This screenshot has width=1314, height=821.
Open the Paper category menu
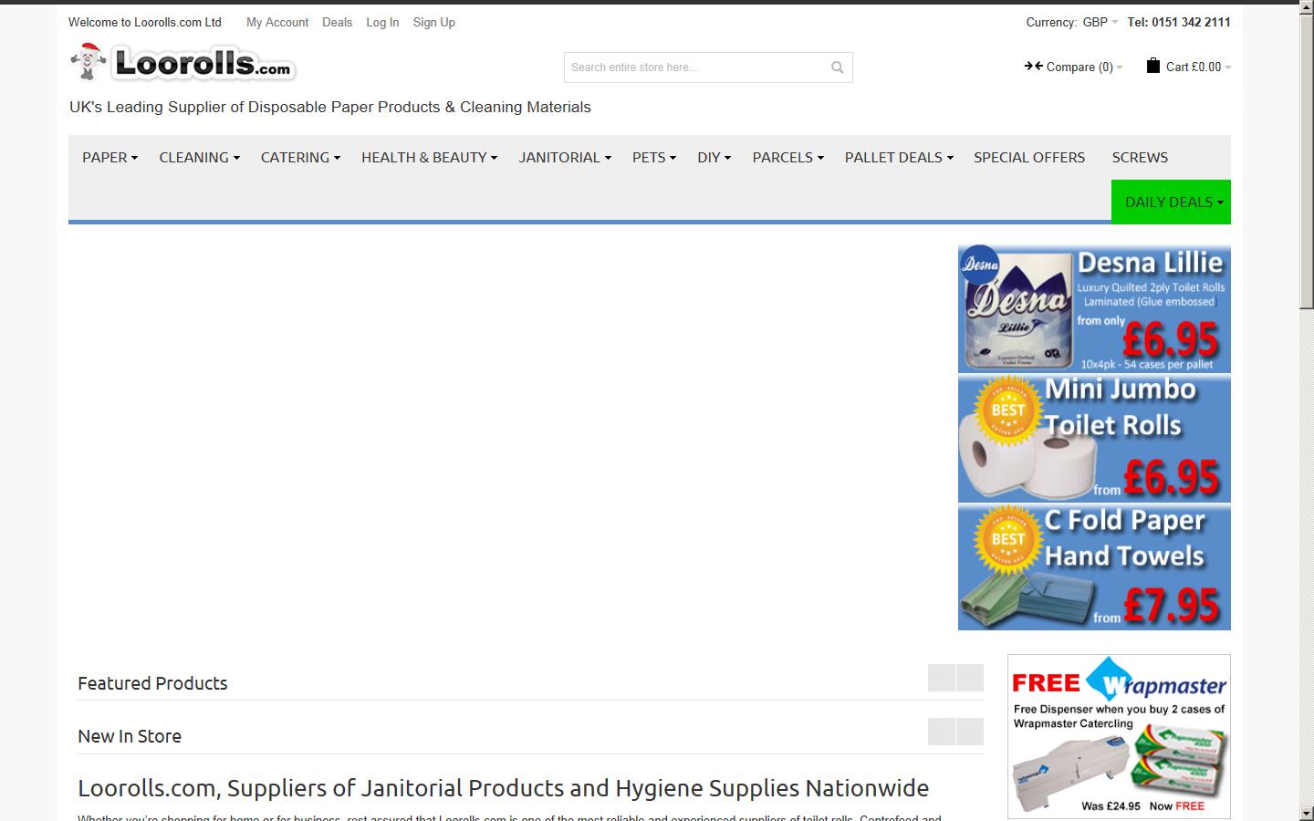click(x=109, y=157)
